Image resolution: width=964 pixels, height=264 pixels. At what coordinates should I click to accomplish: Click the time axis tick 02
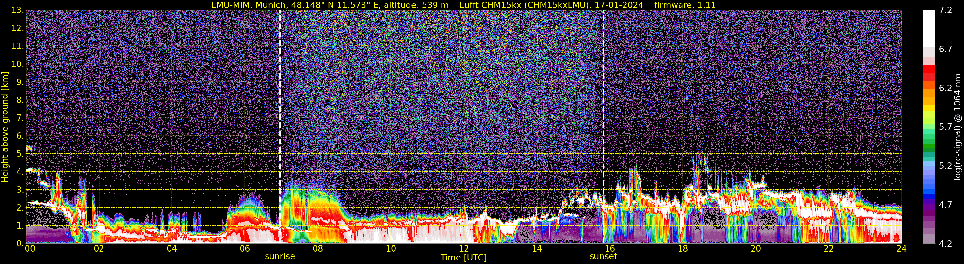tap(99, 249)
